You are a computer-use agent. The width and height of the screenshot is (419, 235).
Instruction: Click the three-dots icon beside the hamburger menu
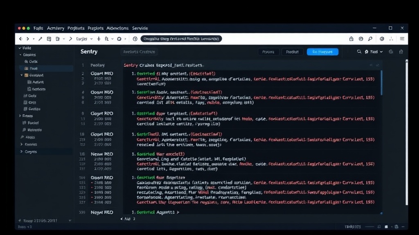[391, 39]
